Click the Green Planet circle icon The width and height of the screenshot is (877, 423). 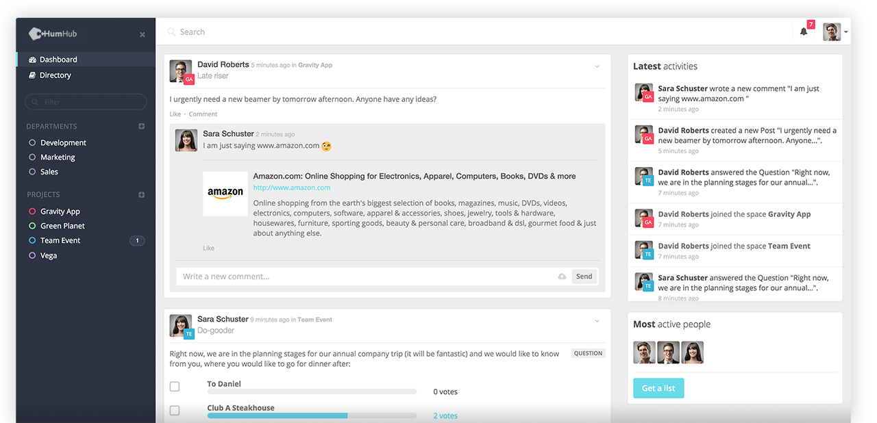click(x=32, y=226)
